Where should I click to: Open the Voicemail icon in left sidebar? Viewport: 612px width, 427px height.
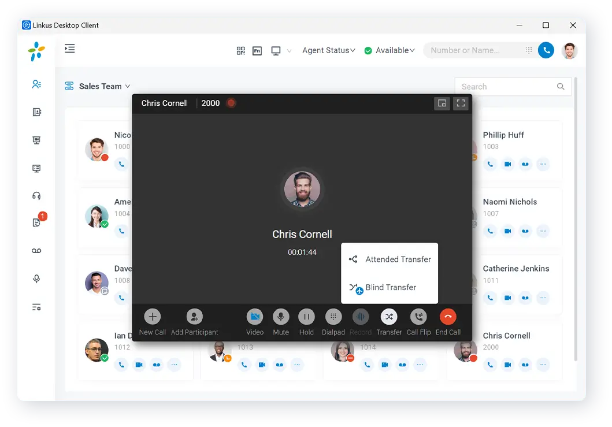coord(36,251)
